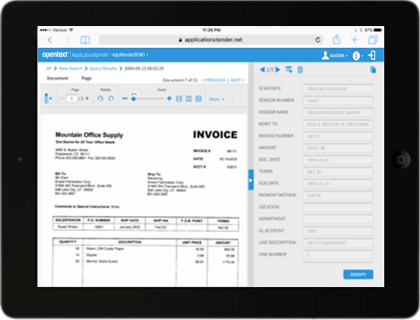420x320 pixels.
Task: Click the REMIT TO field
Action: tap(338, 124)
